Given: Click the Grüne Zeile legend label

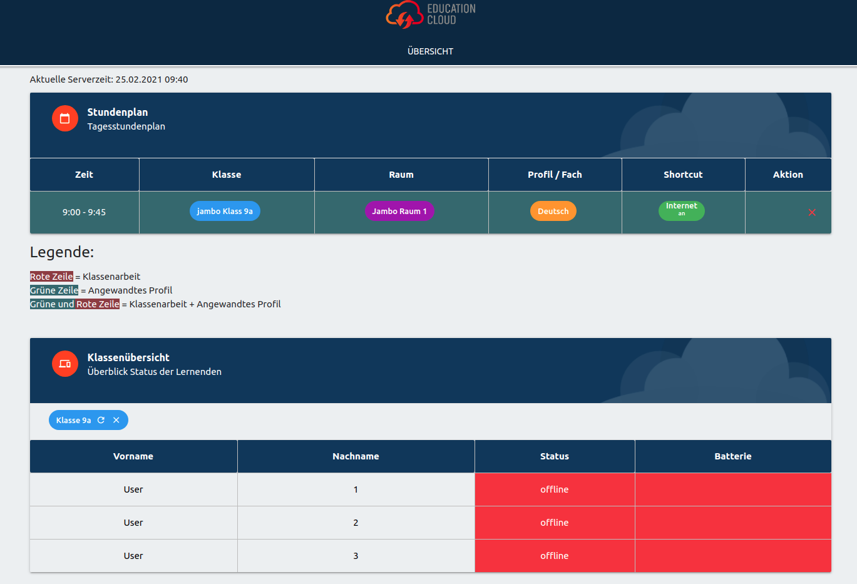Looking at the screenshot, I should (x=53, y=290).
